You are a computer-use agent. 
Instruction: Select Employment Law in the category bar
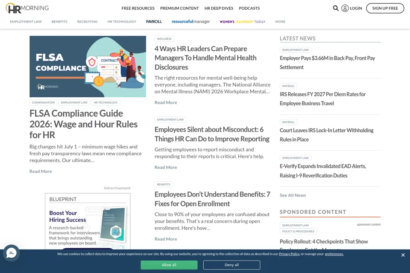pos(26,22)
